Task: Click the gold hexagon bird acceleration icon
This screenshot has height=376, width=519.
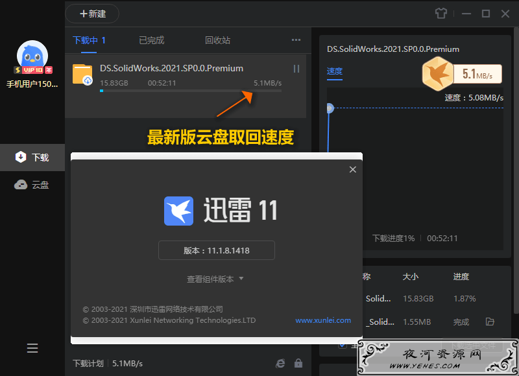Action: 438,74
